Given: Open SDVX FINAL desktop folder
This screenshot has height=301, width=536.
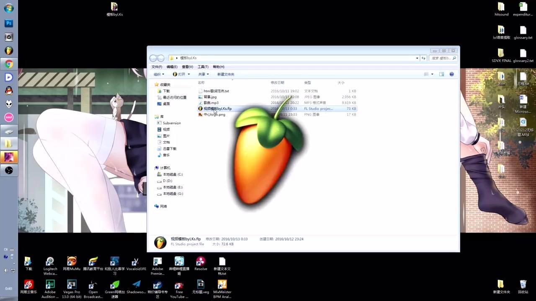Looking at the screenshot, I should 501,56.
